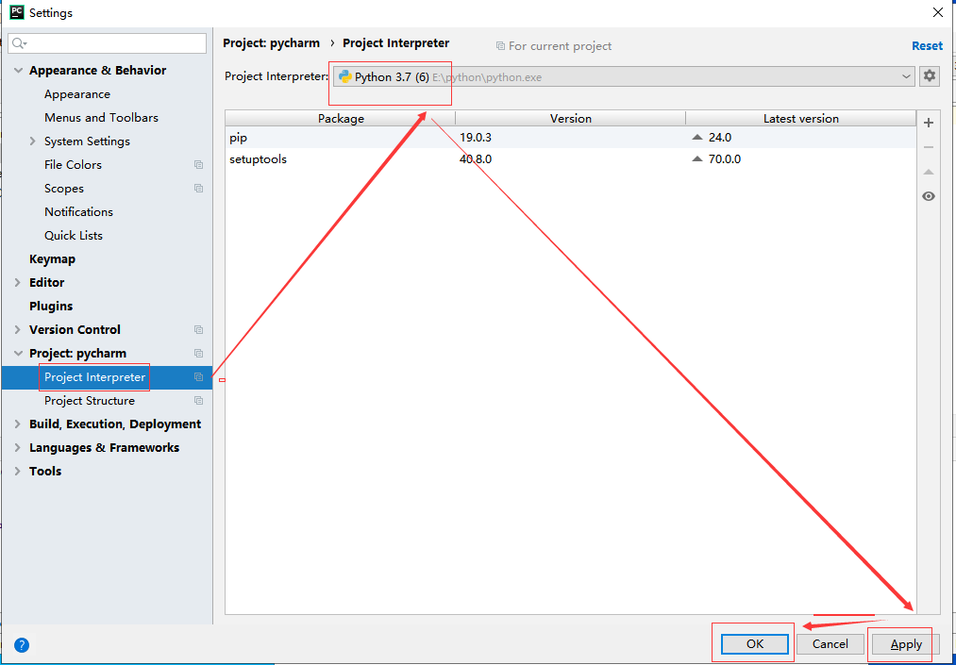
Task: Select the setuptools package row
Action: [571, 159]
